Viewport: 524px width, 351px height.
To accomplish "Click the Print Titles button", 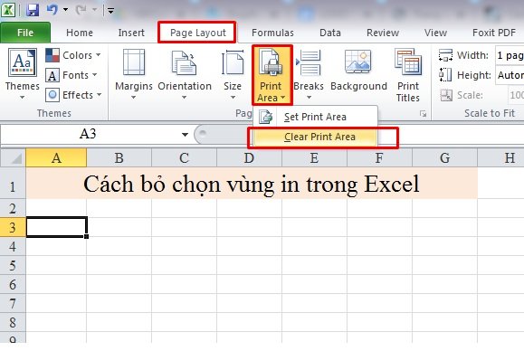I will (x=408, y=75).
